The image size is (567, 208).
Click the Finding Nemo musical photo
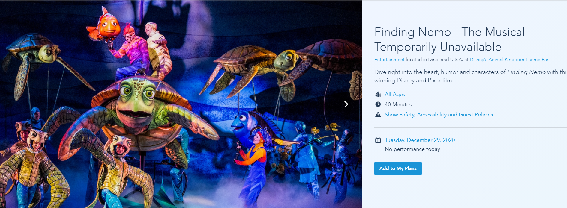tap(181, 104)
